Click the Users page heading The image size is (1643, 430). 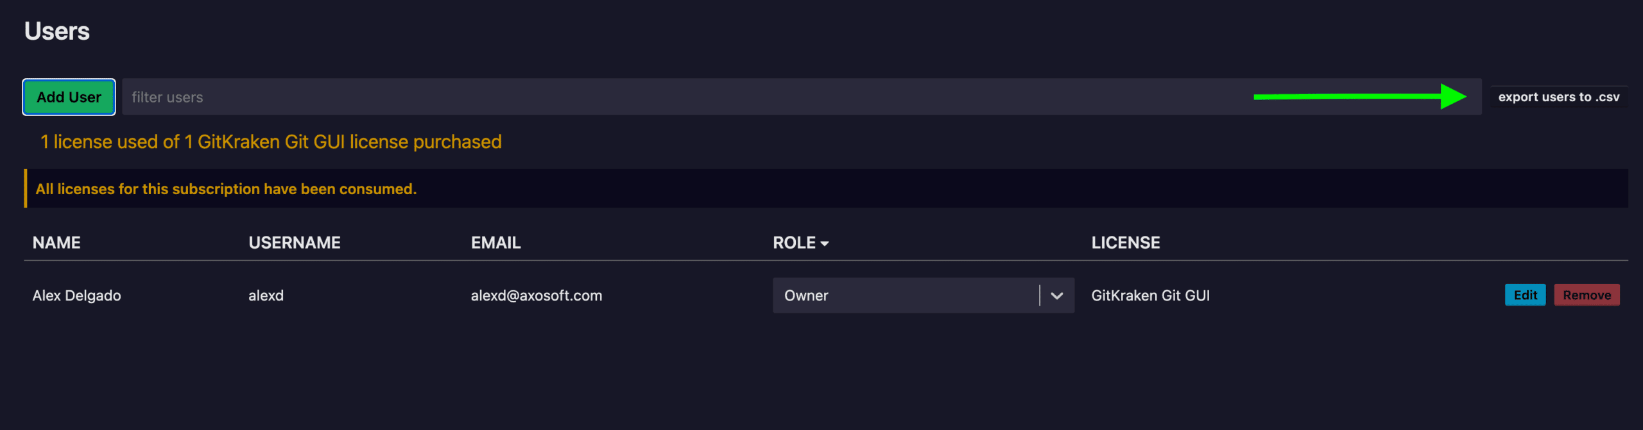pyautogui.click(x=57, y=31)
